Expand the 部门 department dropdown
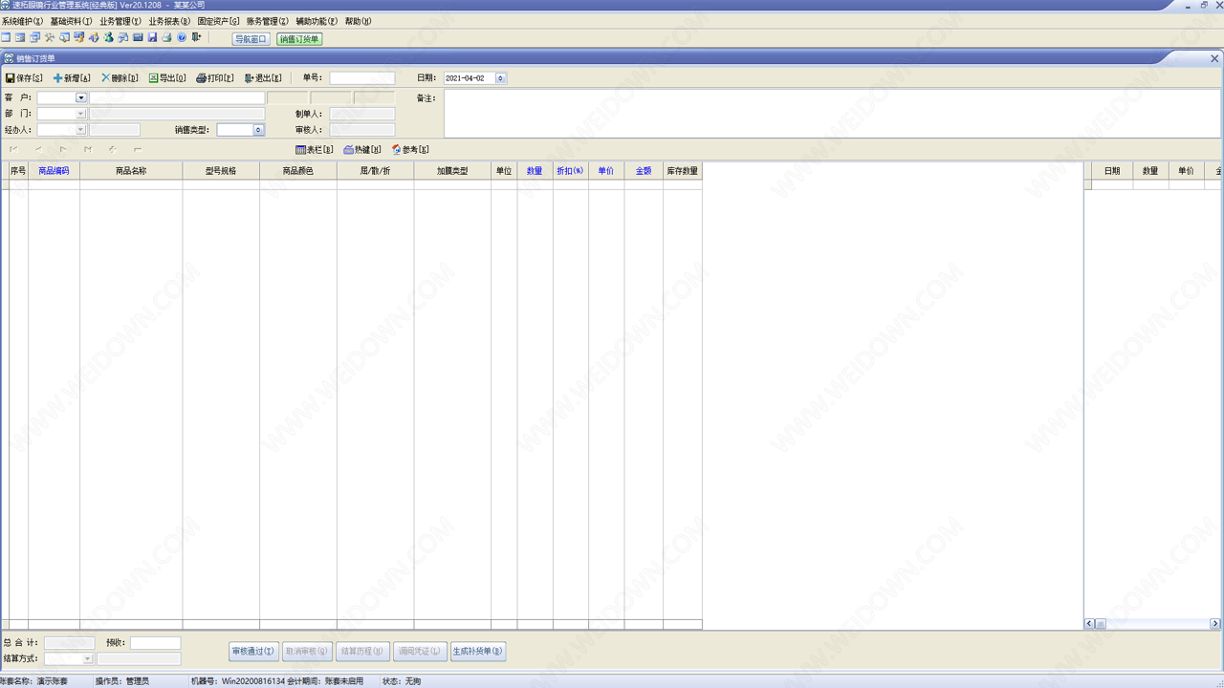 click(x=81, y=114)
